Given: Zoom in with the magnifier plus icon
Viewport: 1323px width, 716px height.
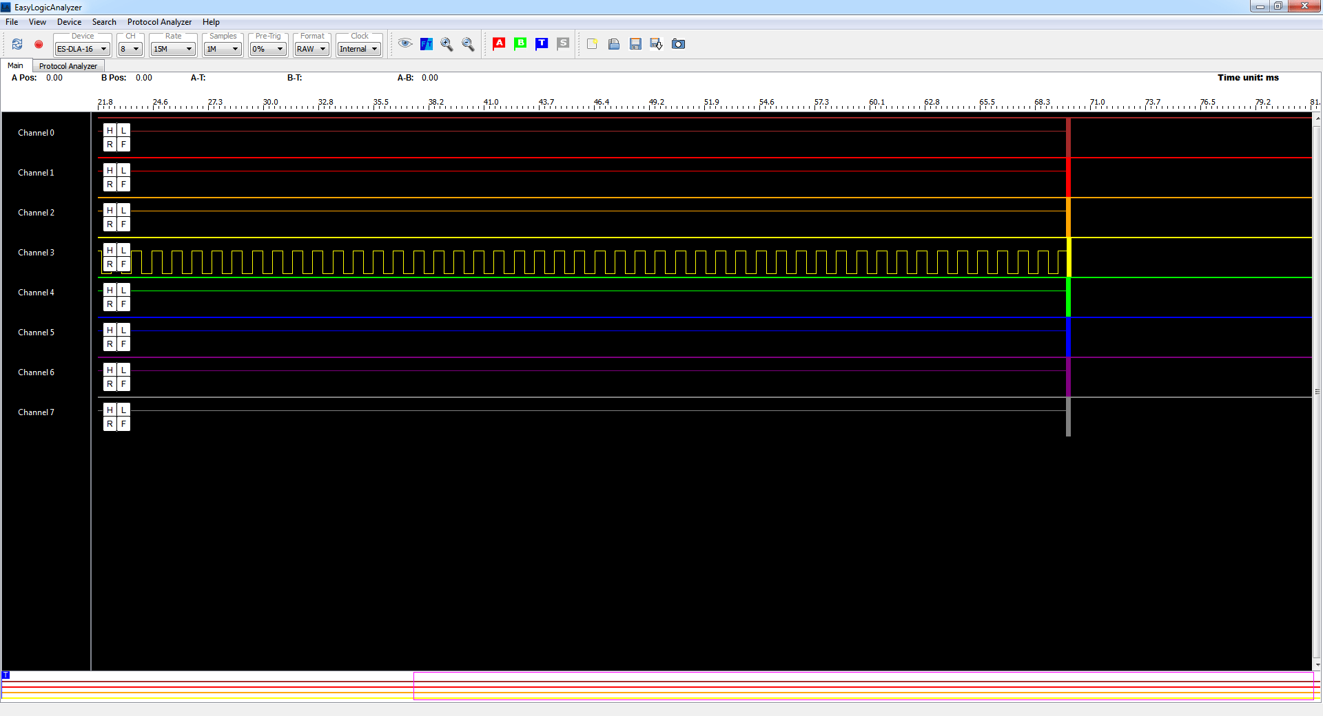Looking at the screenshot, I should click(447, 44).
